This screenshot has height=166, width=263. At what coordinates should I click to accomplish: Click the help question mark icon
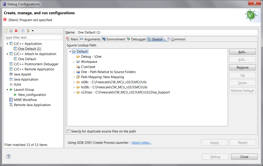point(8,157)
